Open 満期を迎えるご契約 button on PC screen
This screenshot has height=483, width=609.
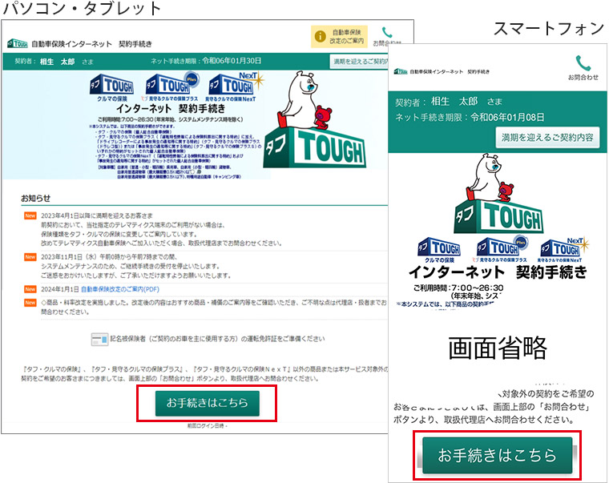(359, 62)
